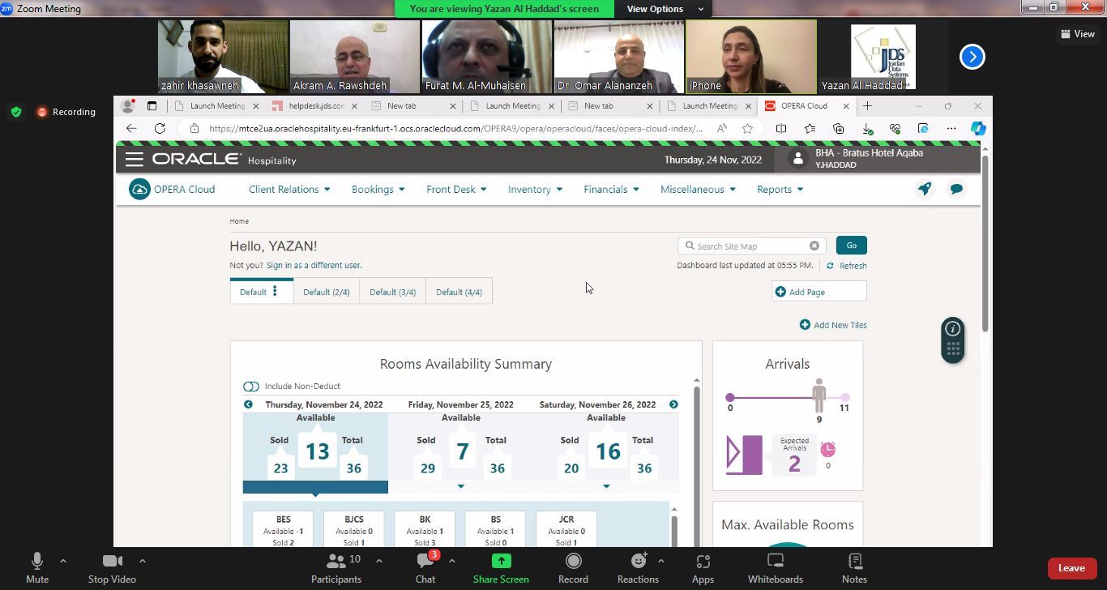Open the Zoom Chat panel

[x=425, y=568]
